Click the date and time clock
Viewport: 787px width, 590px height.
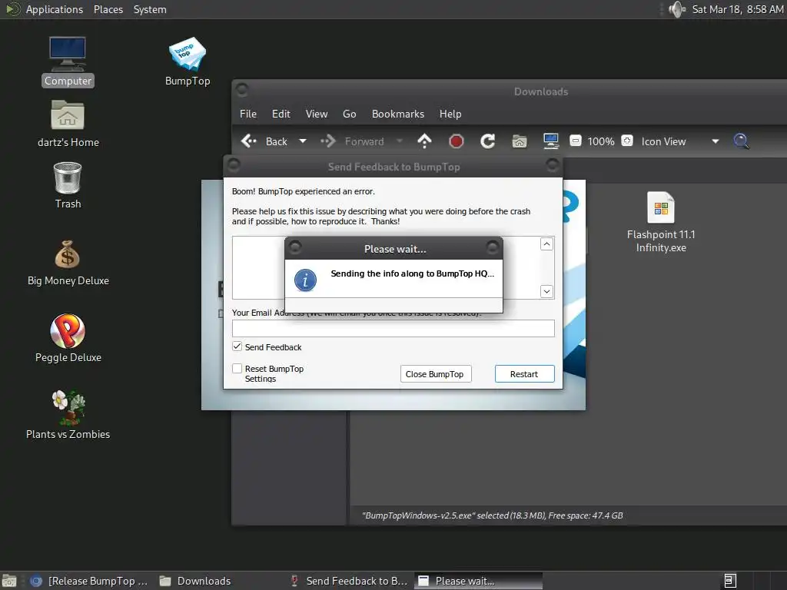tap(738, 9)
